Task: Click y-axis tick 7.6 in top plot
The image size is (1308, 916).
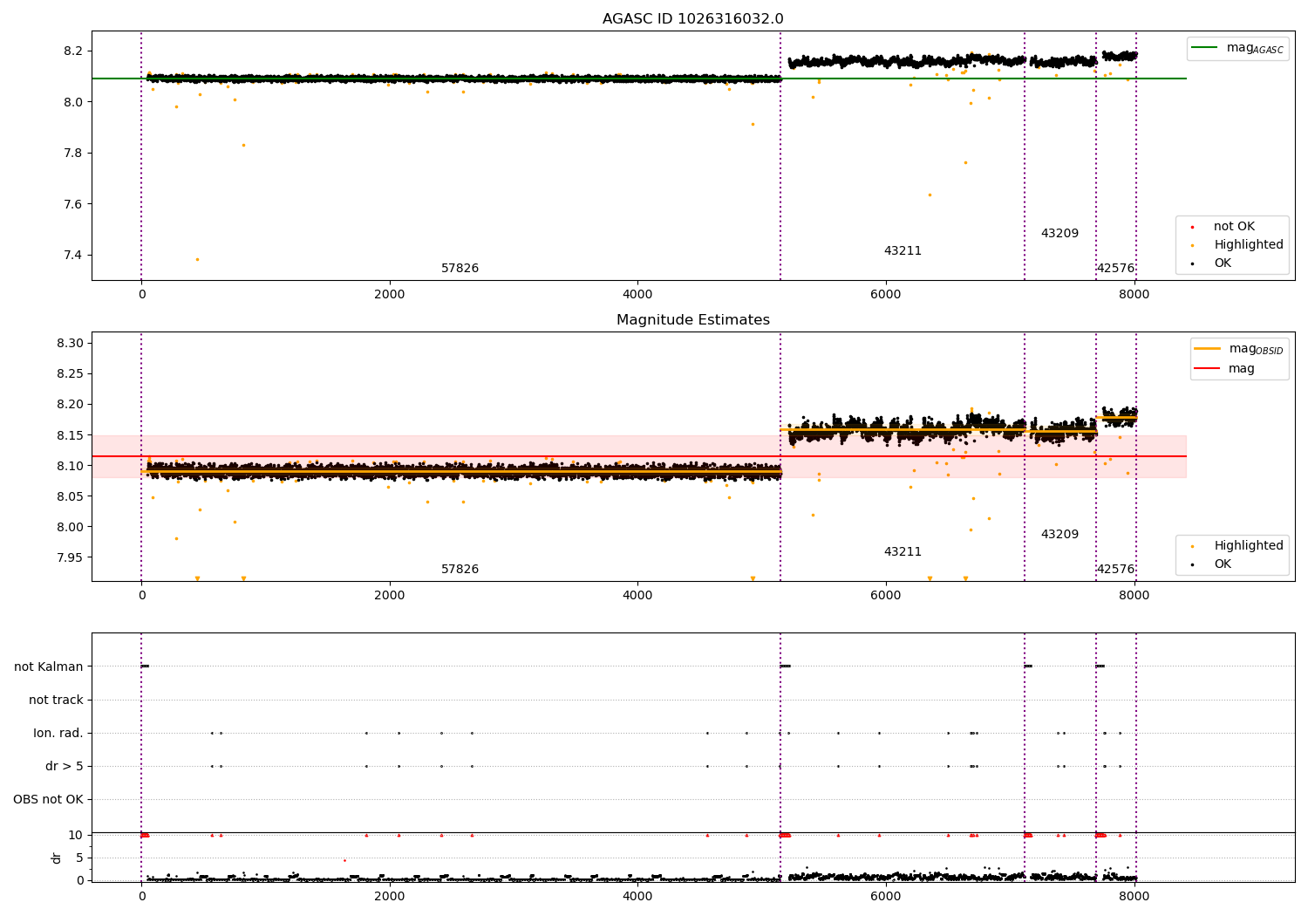Action: [x=73, y=204]
